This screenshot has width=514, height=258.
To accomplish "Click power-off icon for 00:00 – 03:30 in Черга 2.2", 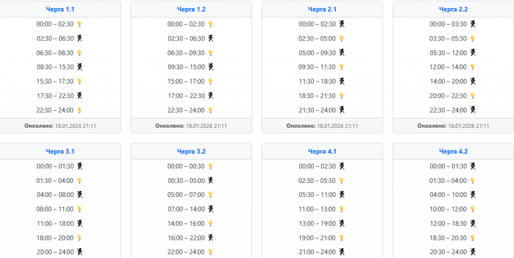I will (x=473, y=24).
